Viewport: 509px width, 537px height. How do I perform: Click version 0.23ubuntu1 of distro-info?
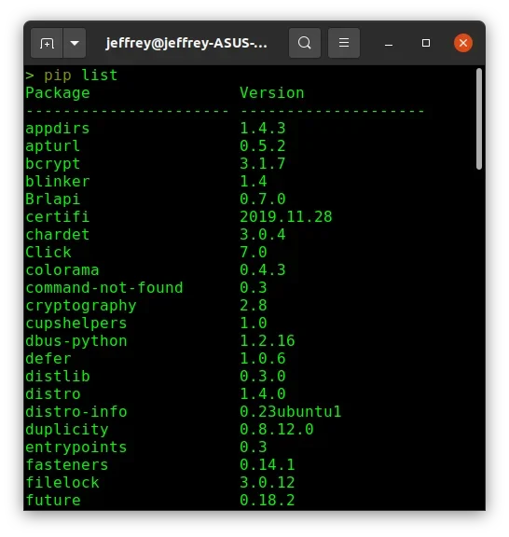[291, 412]
